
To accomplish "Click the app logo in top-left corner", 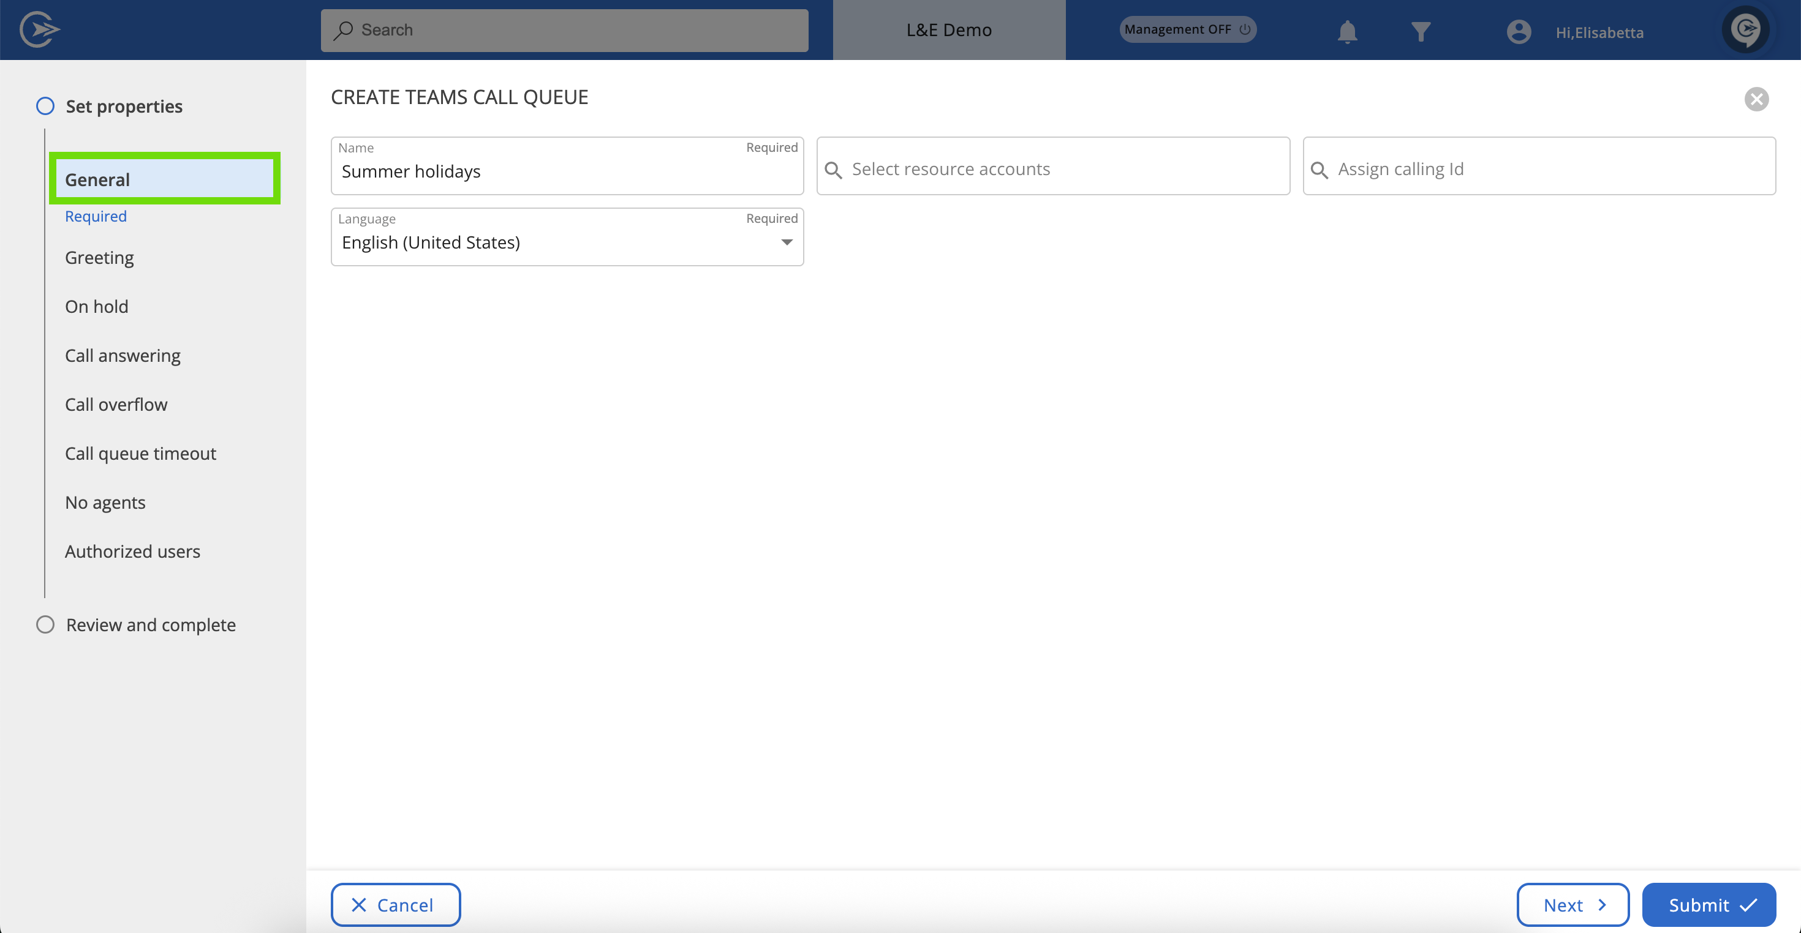I will [x=40, y=30].
